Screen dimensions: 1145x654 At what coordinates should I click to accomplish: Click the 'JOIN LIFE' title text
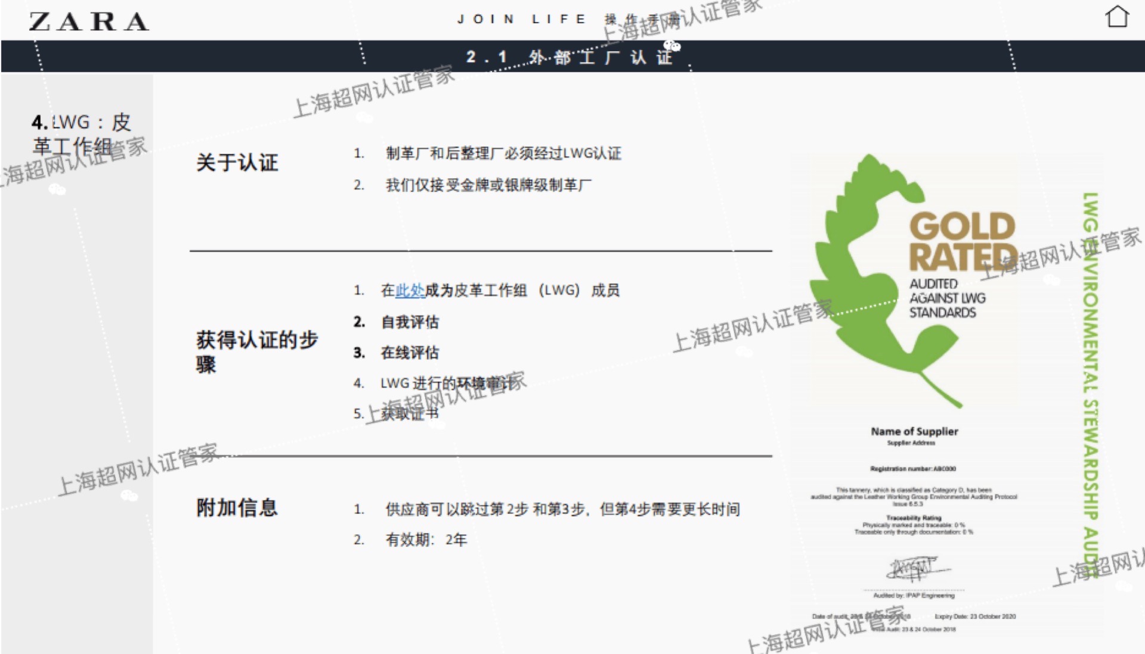click(x=522, y=19)
